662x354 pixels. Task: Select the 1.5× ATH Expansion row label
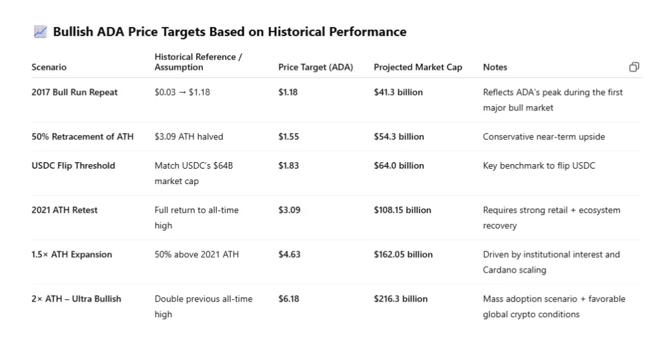coord(72,255)
